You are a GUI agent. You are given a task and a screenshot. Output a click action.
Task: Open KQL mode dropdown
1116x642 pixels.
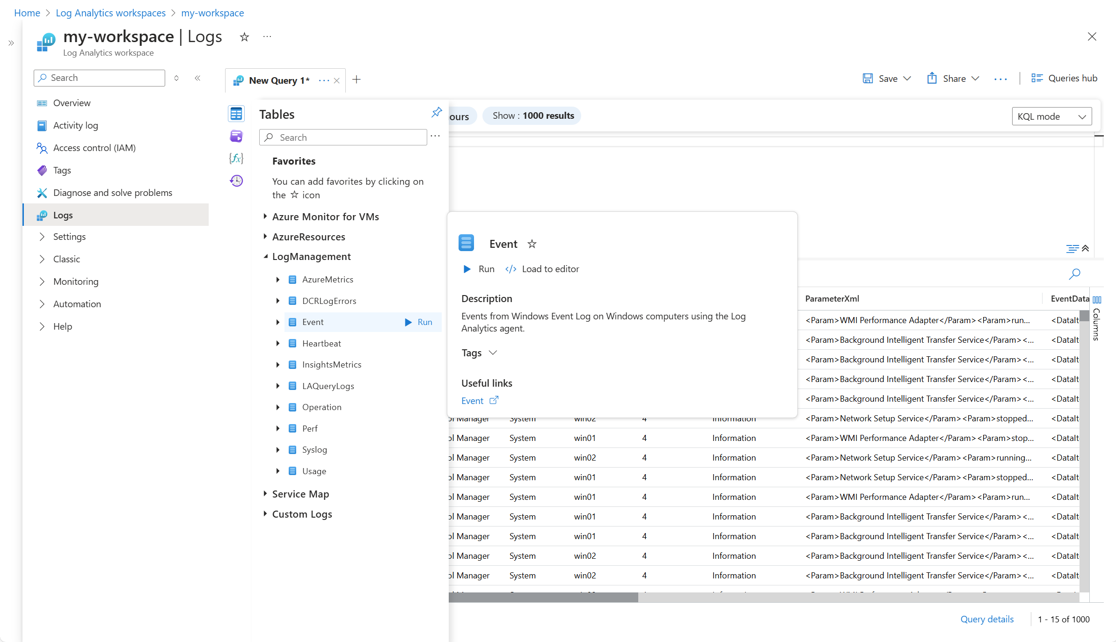[x=1051, y=116]
